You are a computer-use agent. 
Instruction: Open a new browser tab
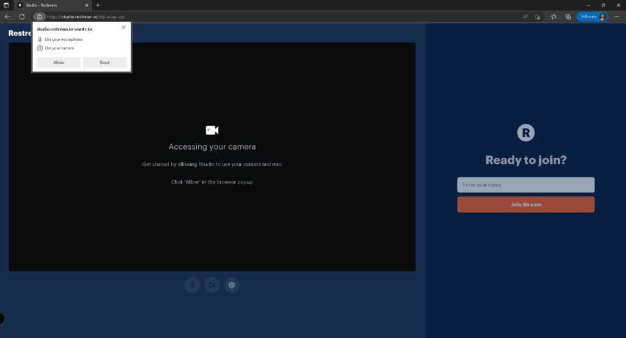pyautogui.click(x=98, y=5)
